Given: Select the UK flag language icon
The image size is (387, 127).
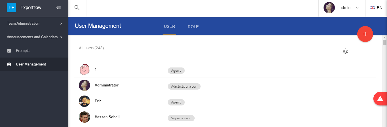Looking at the screenshot, I should (372, 8).
